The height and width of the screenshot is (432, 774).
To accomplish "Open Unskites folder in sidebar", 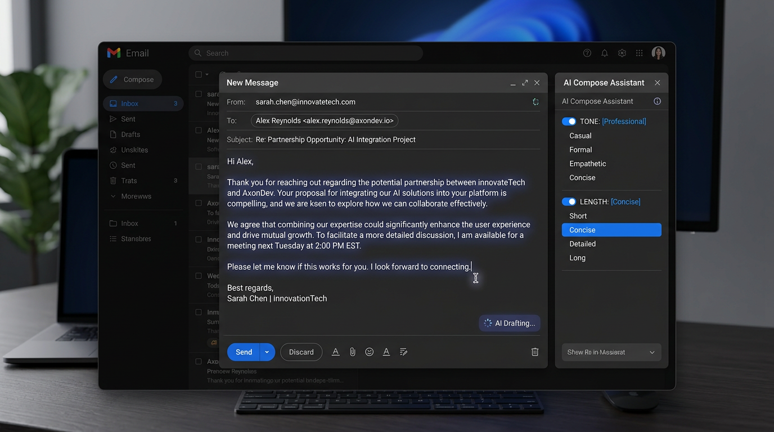I will 134,150.
